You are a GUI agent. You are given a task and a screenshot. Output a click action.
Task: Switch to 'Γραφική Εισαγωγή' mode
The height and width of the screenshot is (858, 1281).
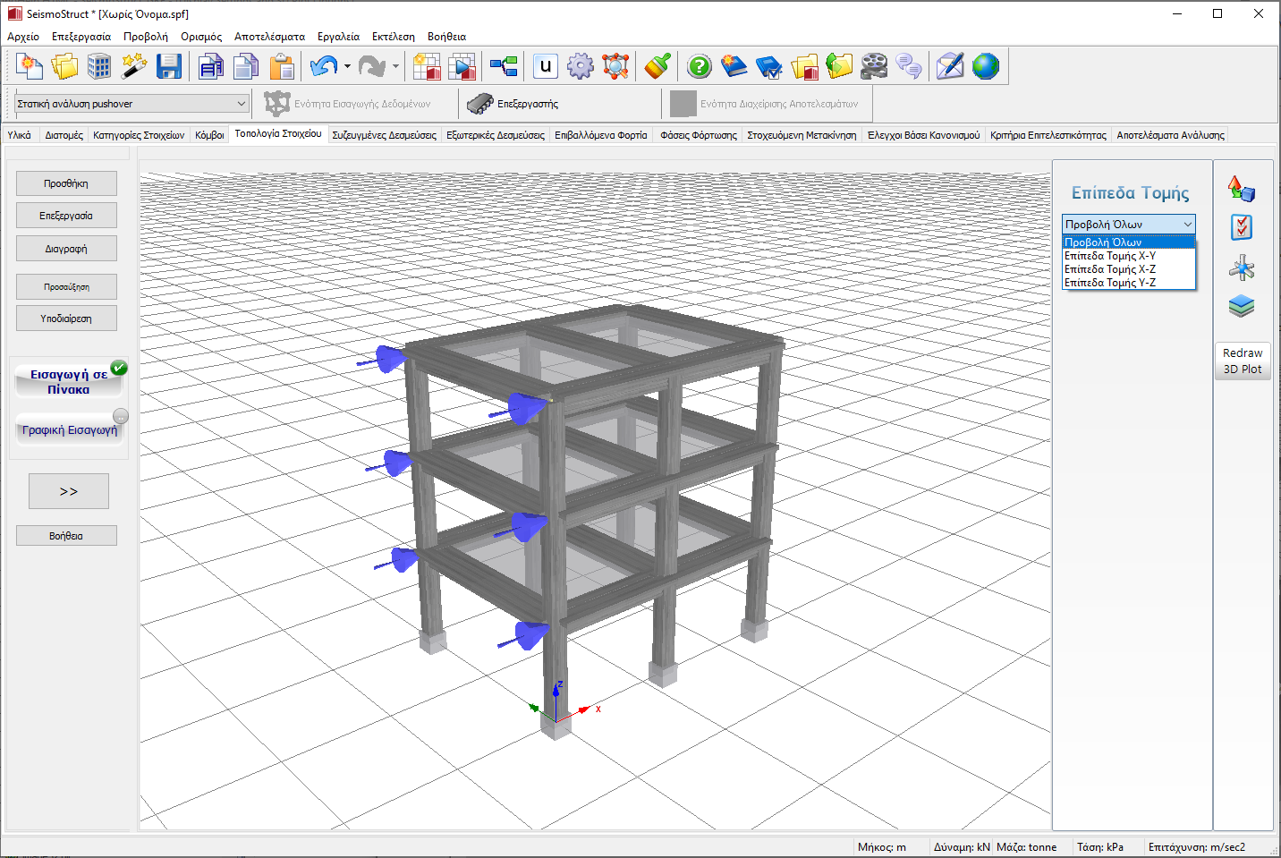(x=69, y=430)
